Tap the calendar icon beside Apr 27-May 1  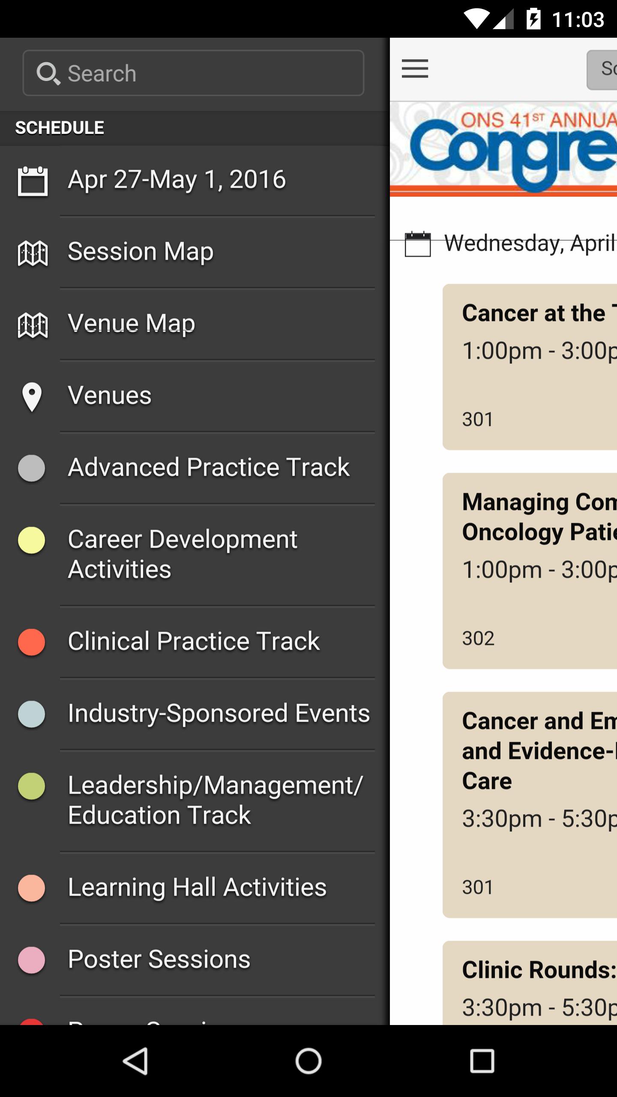tap(33, 181)
